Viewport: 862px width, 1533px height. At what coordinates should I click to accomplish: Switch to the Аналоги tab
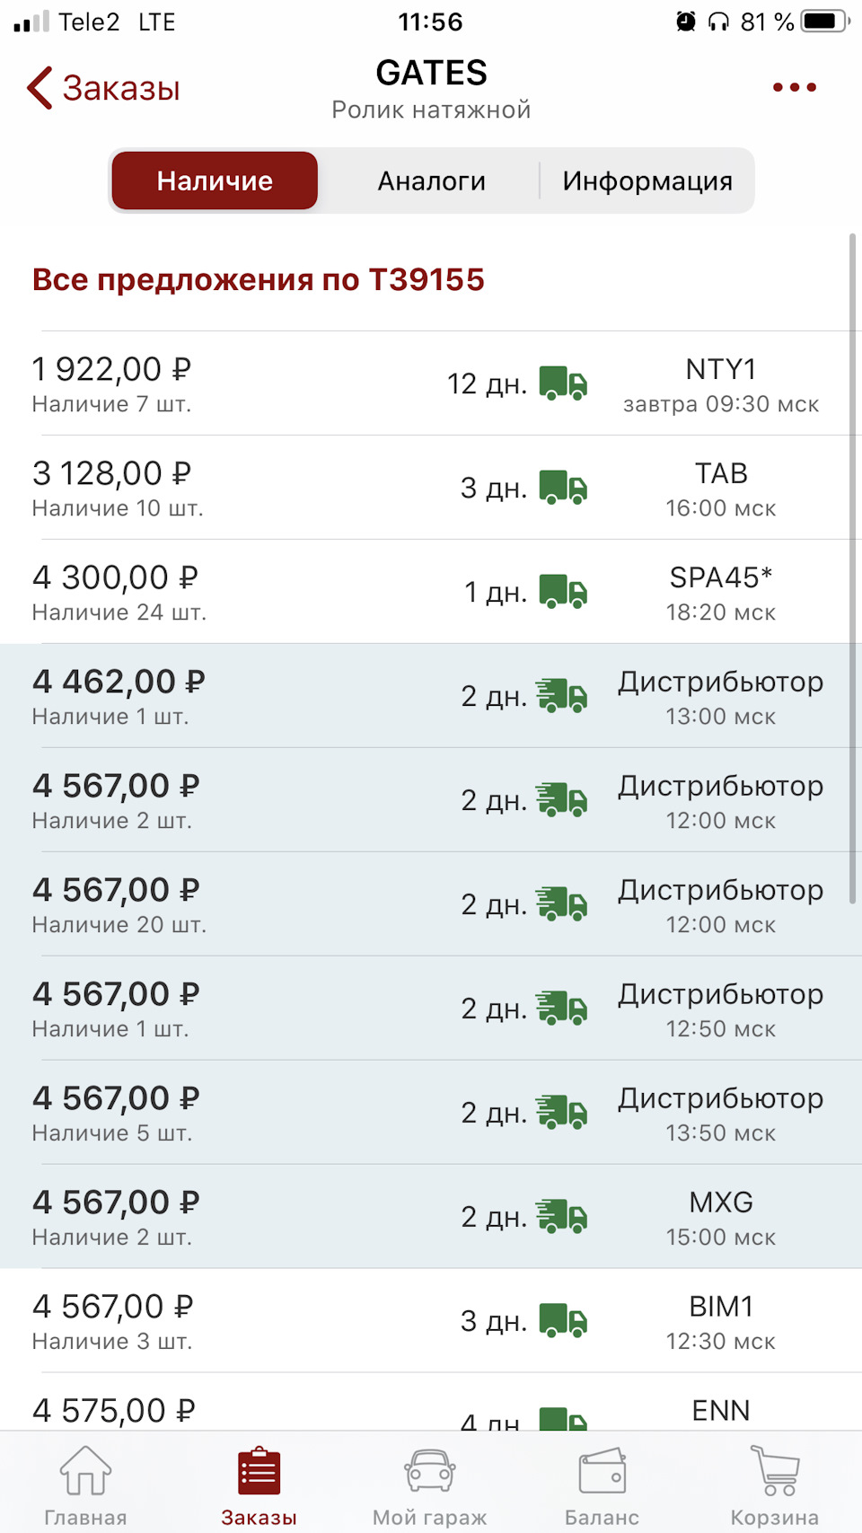pyautogui.click(x=431, y=181)
